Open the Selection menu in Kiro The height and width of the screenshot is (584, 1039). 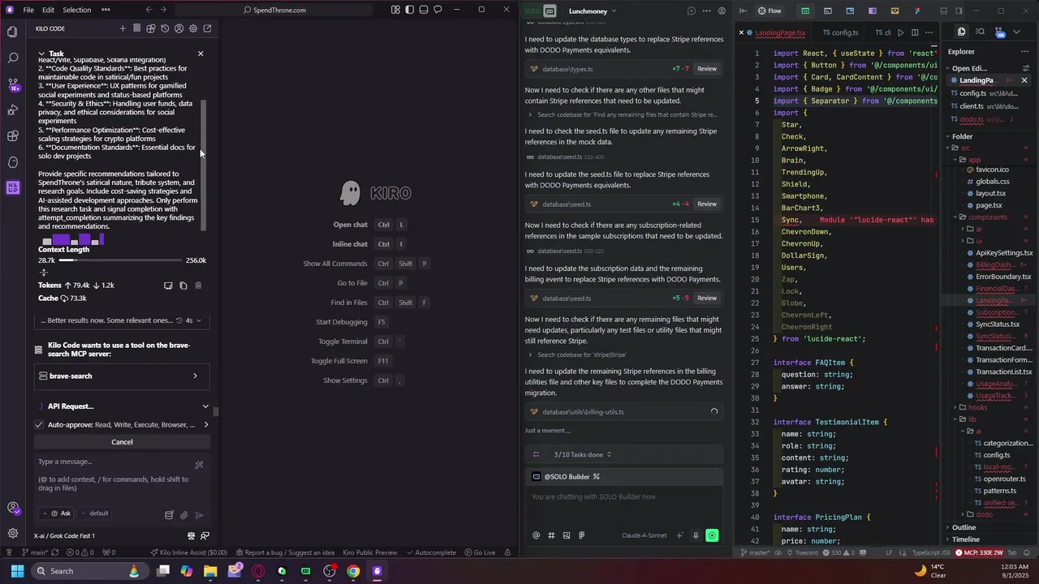point(77,10)
